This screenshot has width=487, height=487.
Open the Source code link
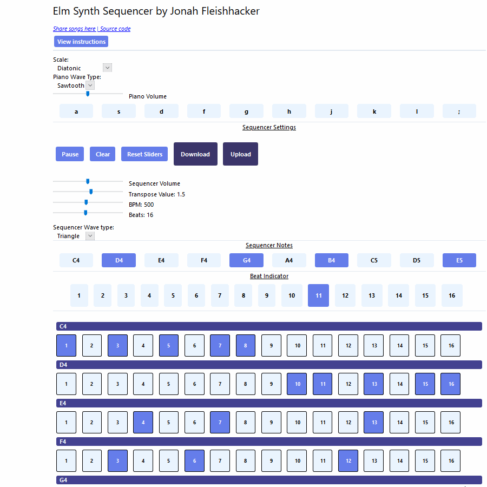click(115, 29)
